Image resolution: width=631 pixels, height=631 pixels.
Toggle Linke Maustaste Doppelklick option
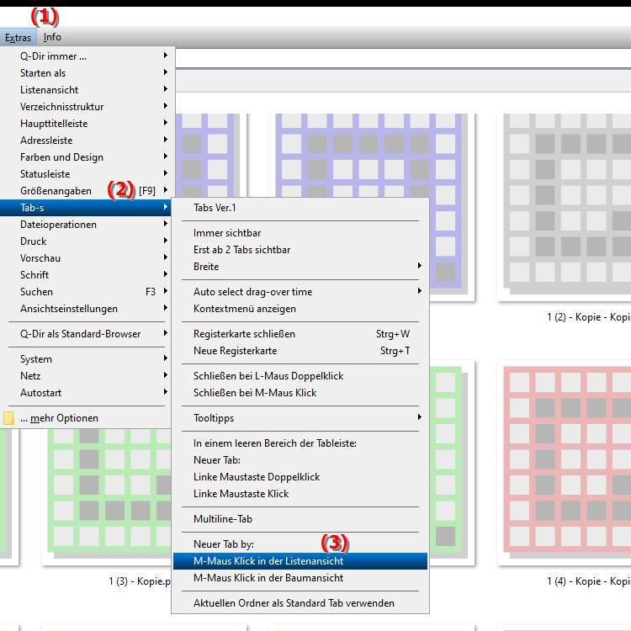(x=300, y=477)
